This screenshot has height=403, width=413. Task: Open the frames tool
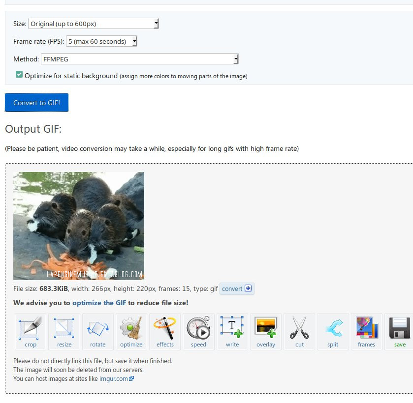pos(366,331)
